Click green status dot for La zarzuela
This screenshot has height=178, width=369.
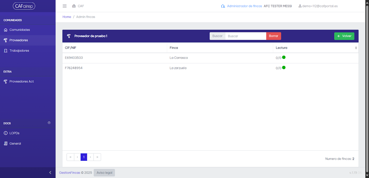click(284, 68)
